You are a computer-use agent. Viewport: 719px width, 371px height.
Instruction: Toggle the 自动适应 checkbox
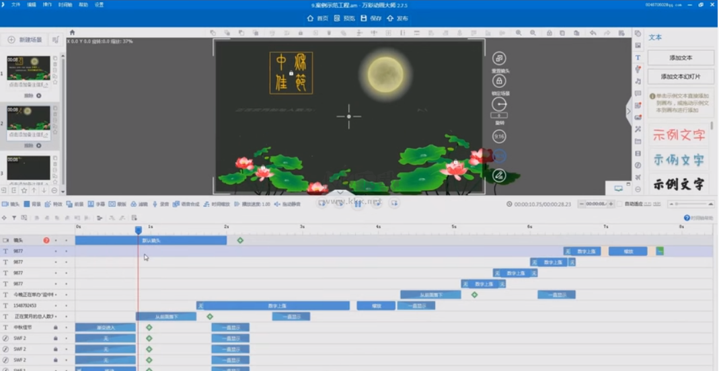(620, 204)
